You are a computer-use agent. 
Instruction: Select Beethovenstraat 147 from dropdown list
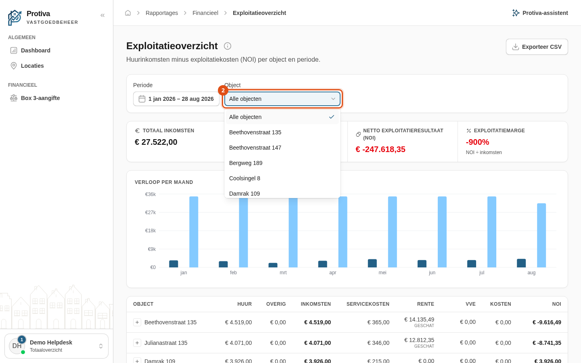(282, 148)
